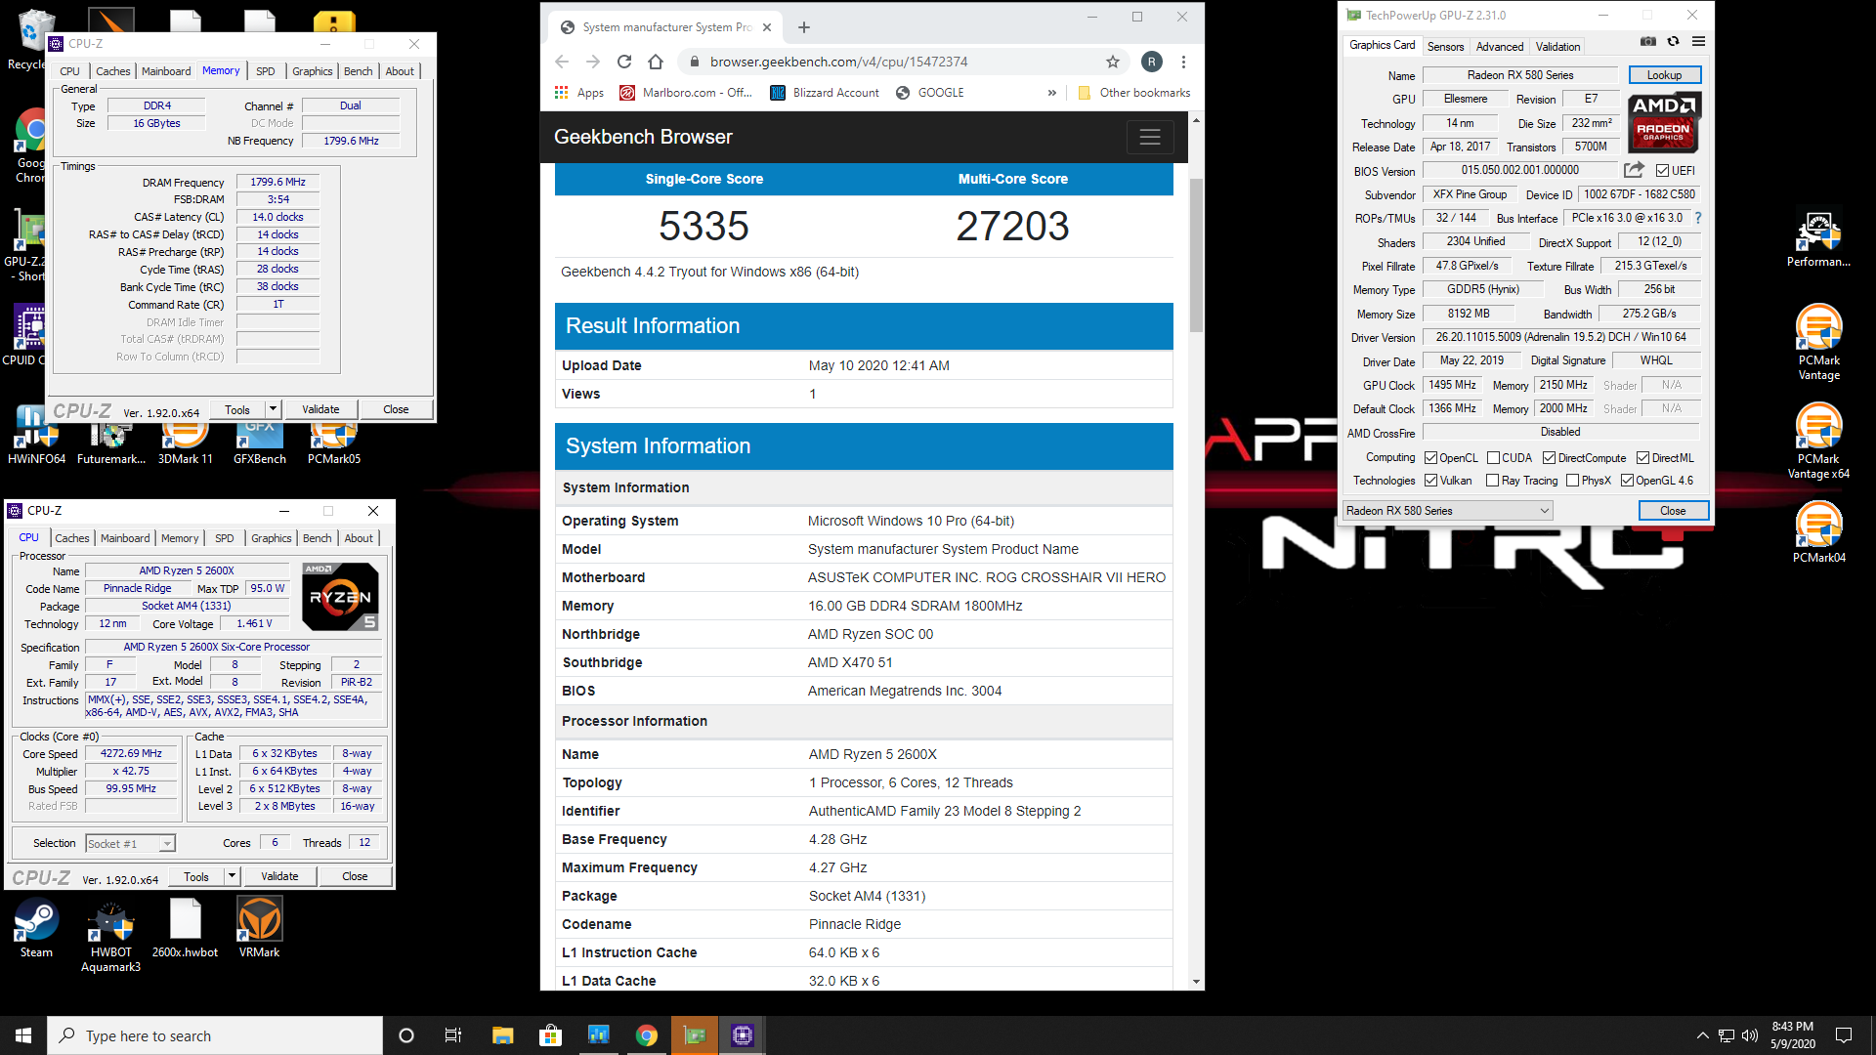Open the Chrome profile avatar R
Screen dimensions: 1876x1055
(1152, 62)
